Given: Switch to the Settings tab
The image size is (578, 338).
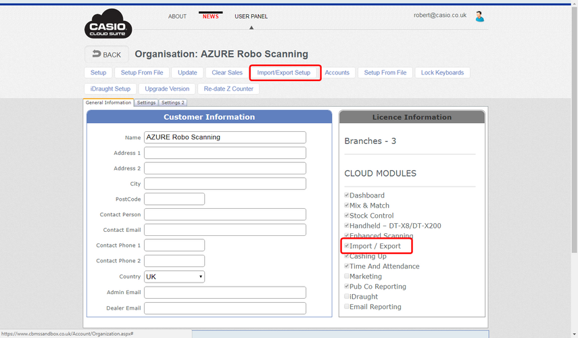Looking at the screenshot, I should click(146, 103).
